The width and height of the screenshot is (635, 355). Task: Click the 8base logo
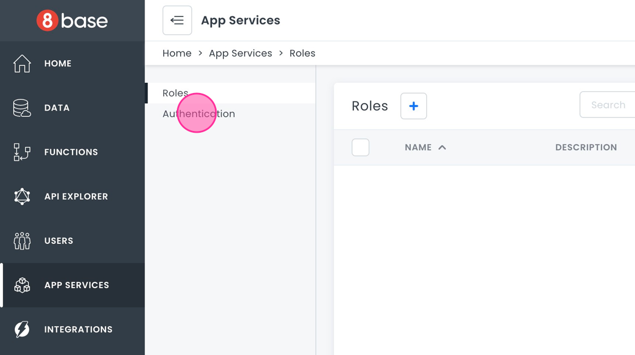[x=72, y=21]
